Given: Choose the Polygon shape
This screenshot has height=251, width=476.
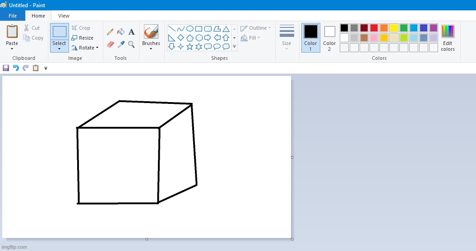Looking at the screenshot, I should click(x=217, y=29).
